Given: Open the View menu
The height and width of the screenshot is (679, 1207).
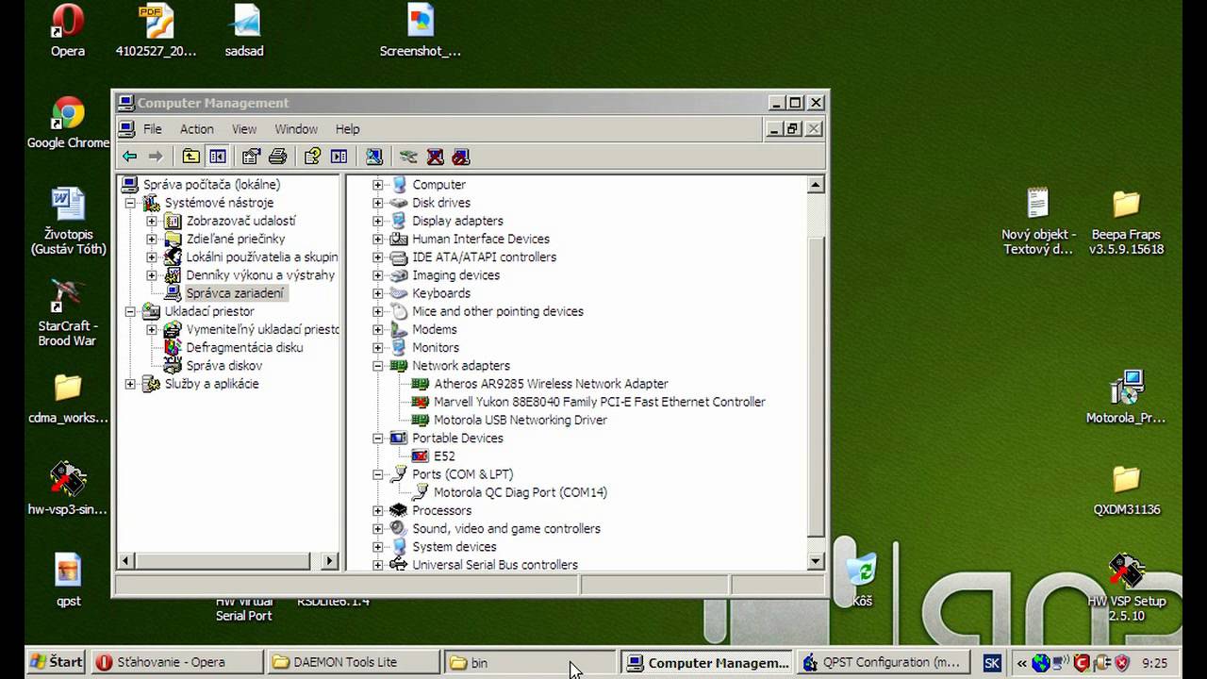Looking at the screenshot, I should [244, 129].
